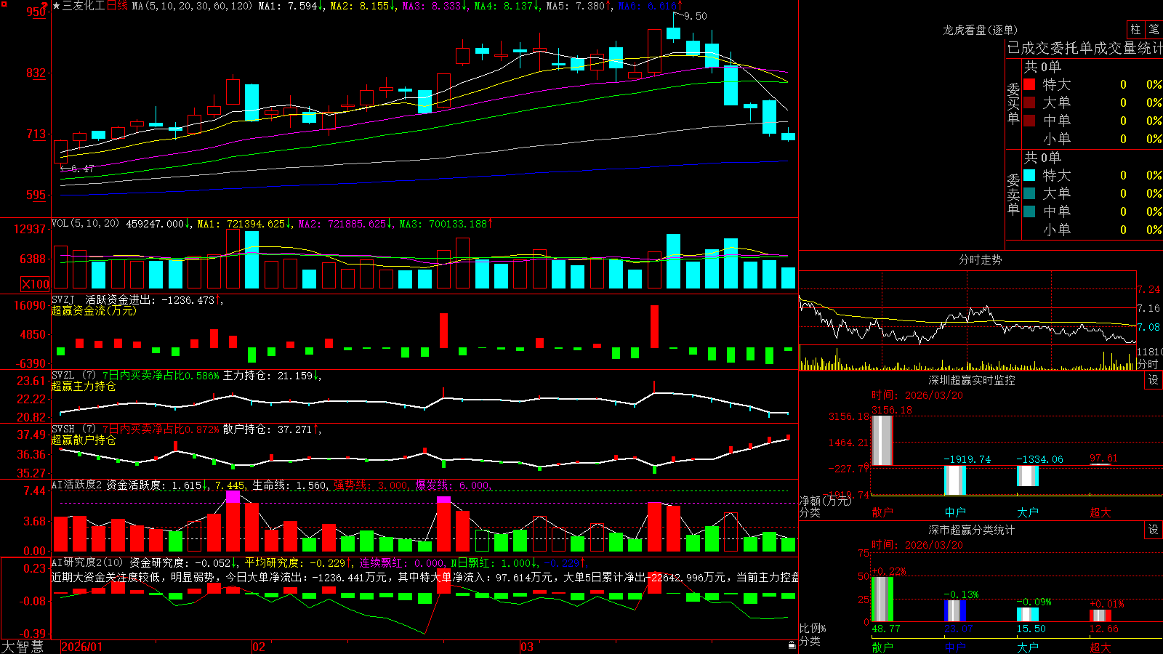Click the 已成交委托单成交量统计 header
The width and height of the screenshot is (1163, 654).
coord(1084,48)
